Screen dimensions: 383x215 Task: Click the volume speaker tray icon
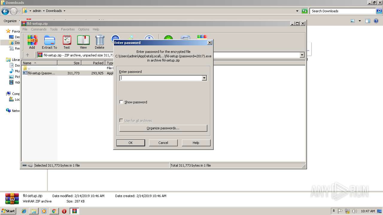tap(355, 211)
